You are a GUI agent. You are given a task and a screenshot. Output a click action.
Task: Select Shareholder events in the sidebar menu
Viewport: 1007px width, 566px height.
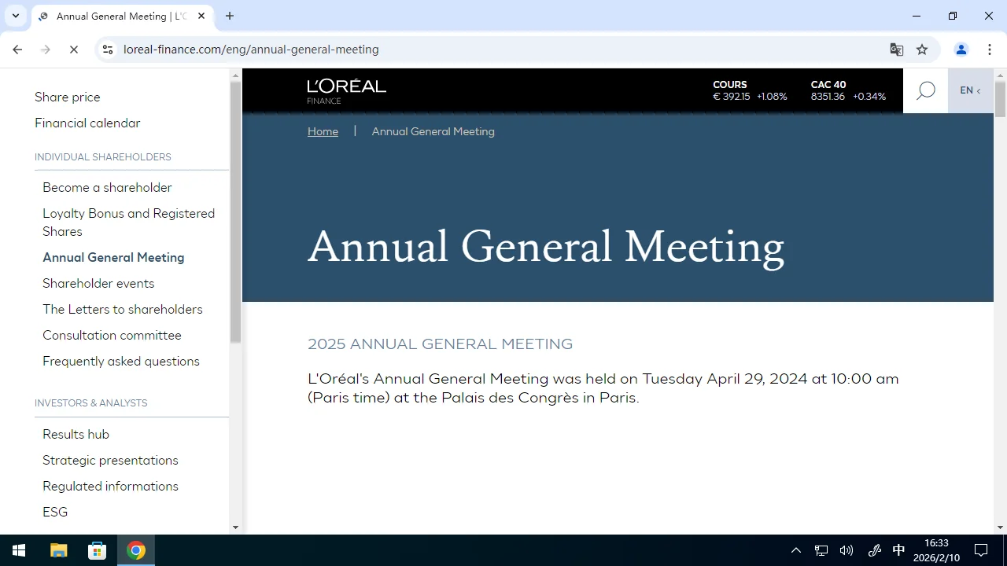pos(98,283)
